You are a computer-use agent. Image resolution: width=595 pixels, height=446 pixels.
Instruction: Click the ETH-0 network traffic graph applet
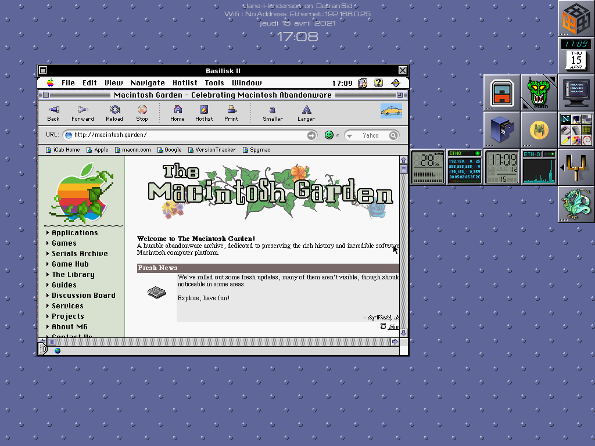click(539, 167)
